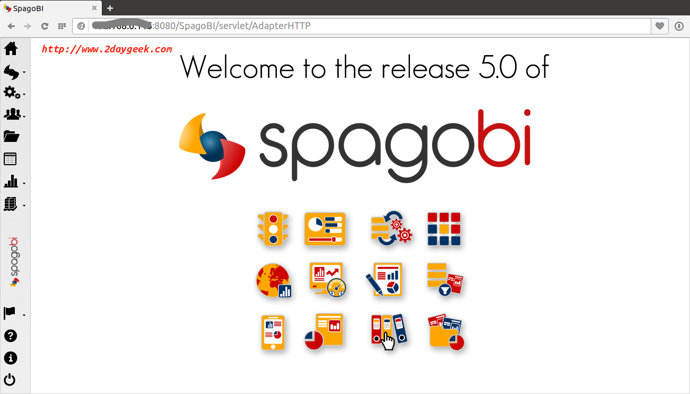Click the globe map with chart icon

coord(274,281)
